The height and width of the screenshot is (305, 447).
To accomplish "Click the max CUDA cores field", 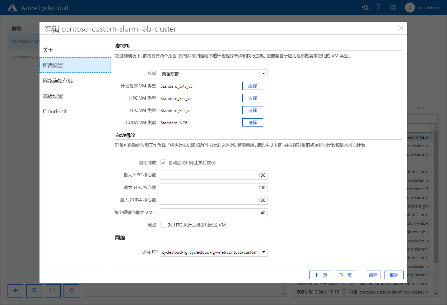I will click(214, 200).
